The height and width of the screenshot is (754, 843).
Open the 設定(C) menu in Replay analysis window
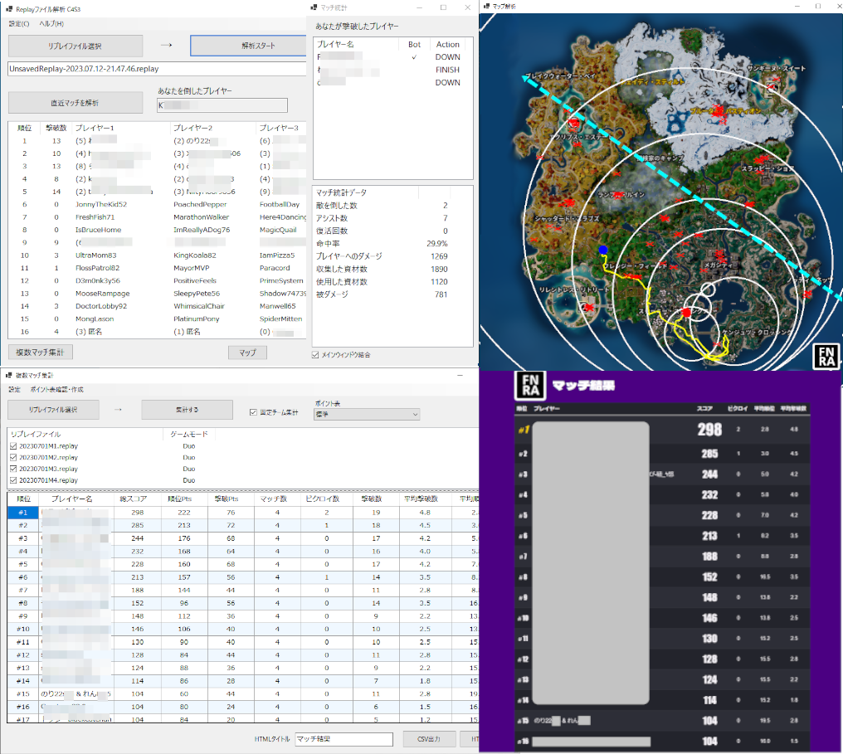point(19,24)
